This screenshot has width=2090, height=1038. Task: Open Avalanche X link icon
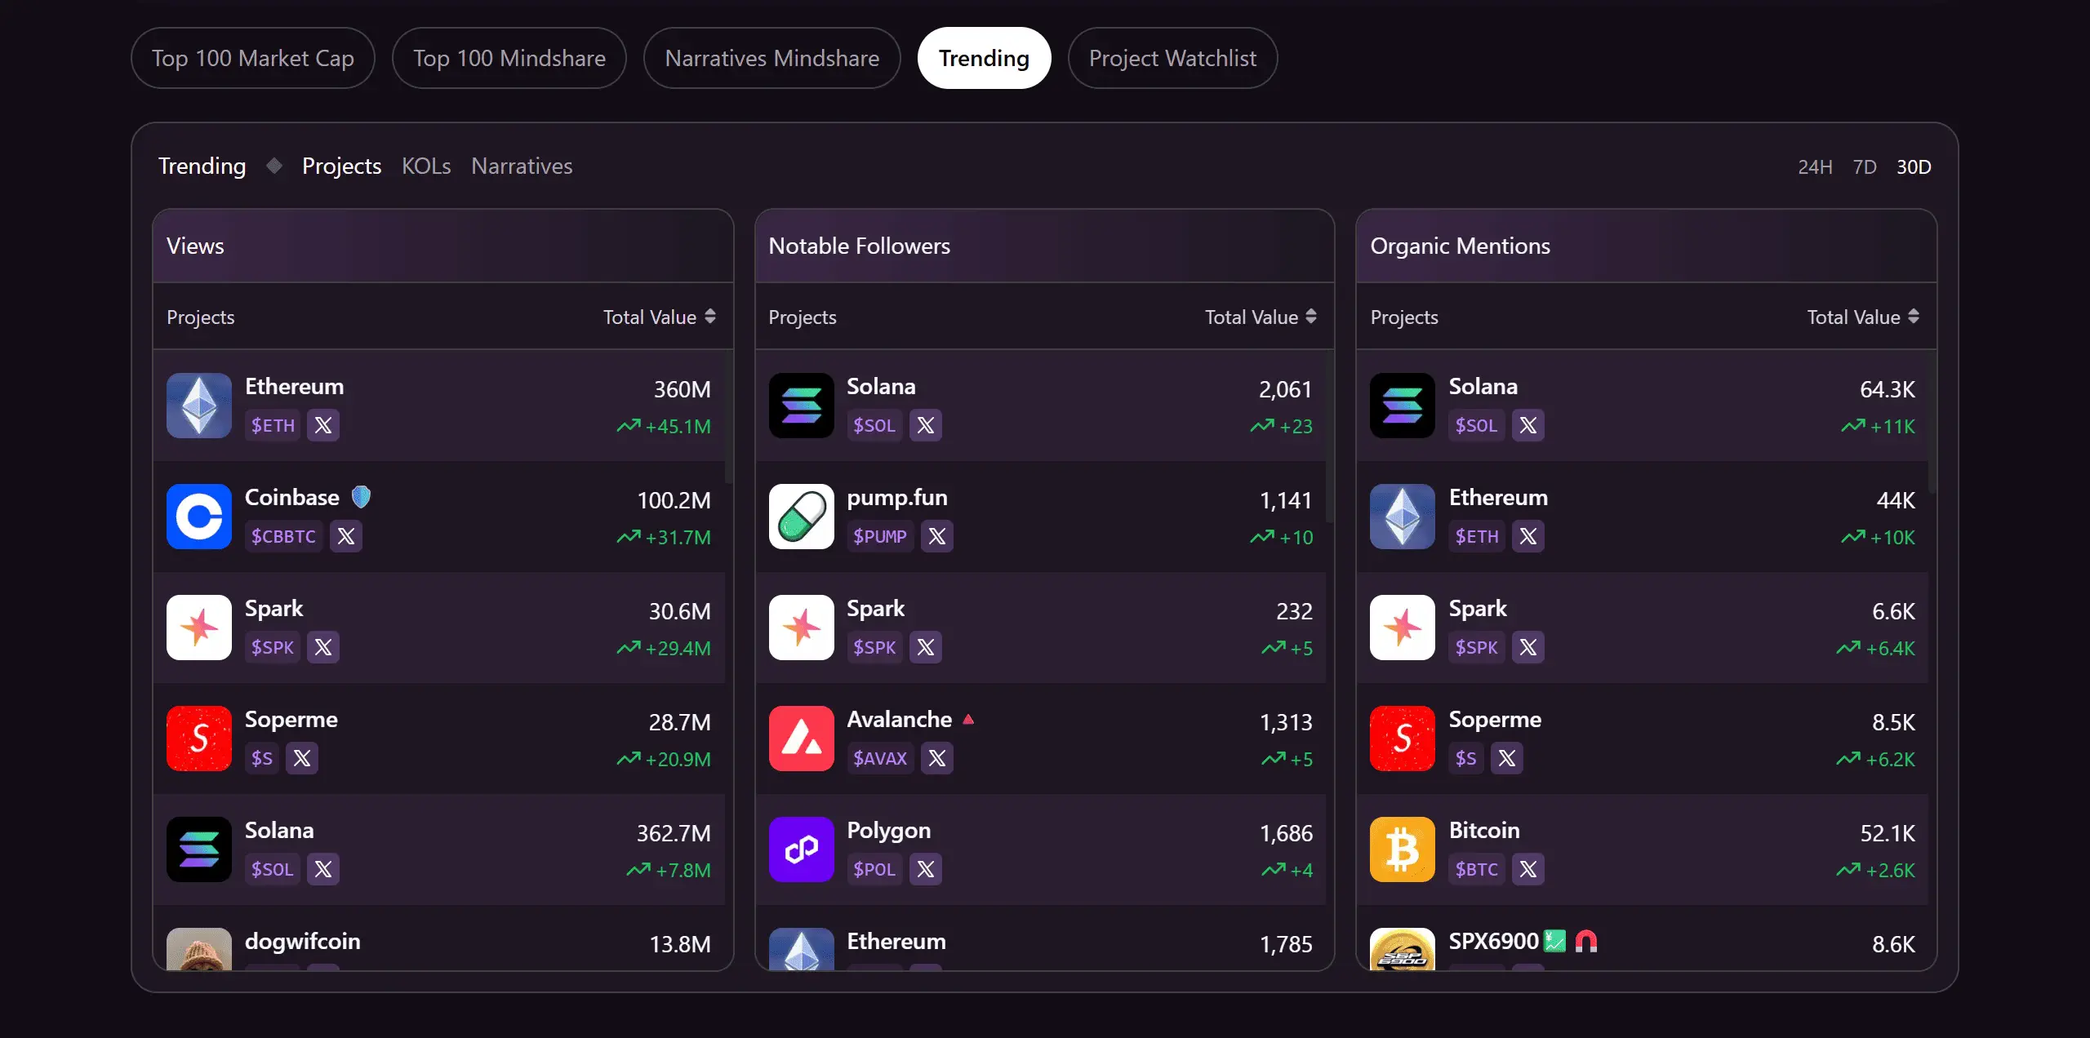pos(936,758)
